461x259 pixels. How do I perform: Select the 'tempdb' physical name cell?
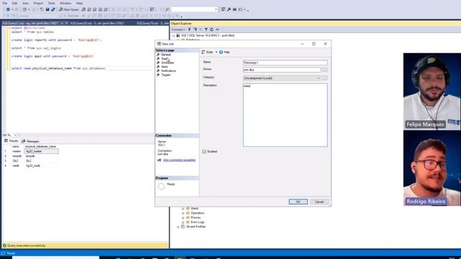[41, 156]
